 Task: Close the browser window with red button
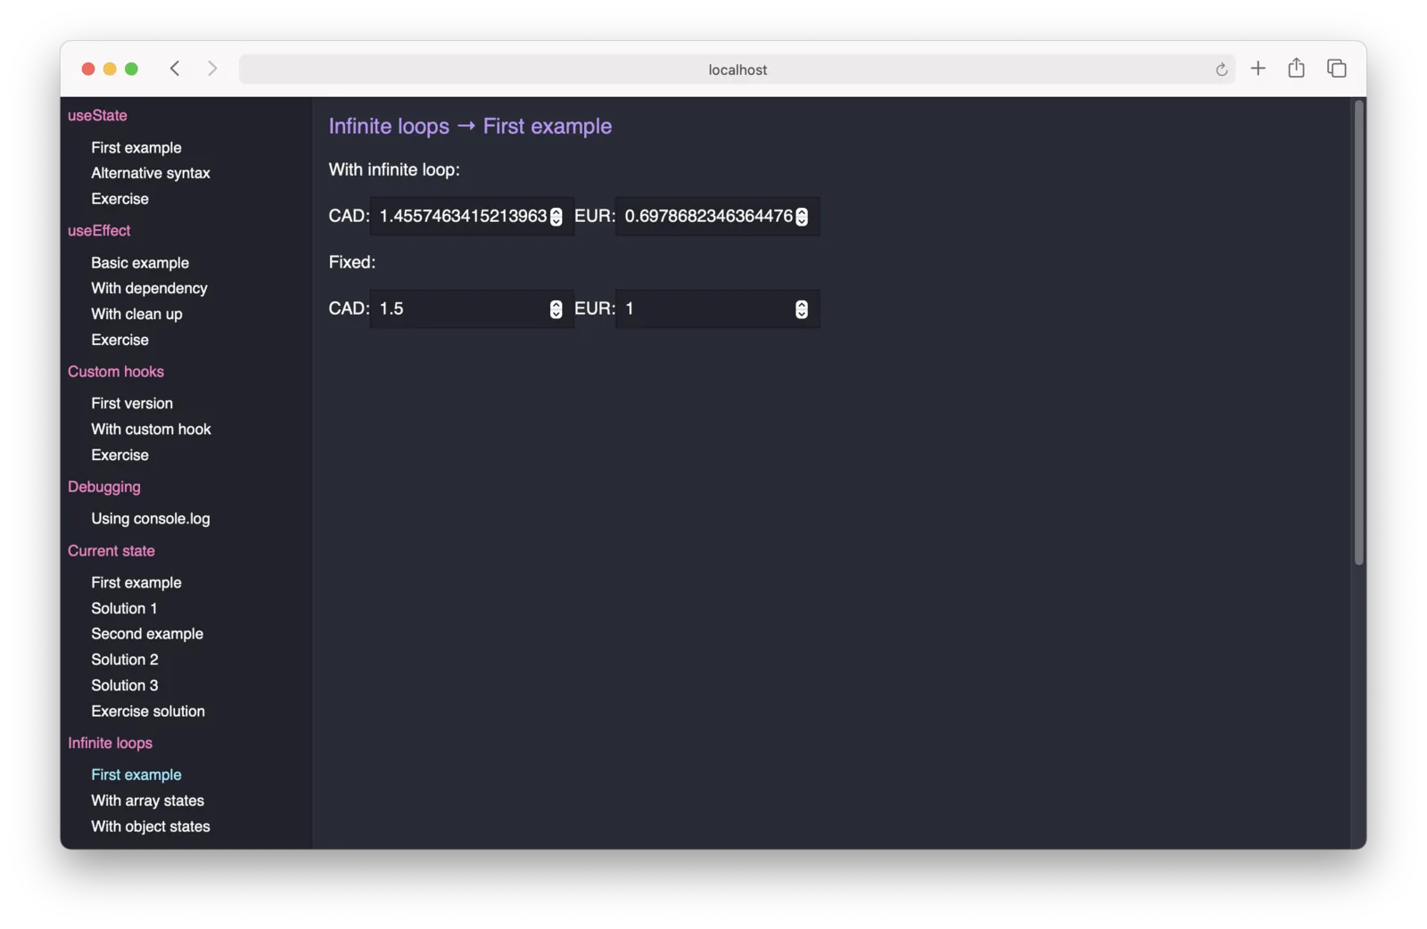click(x=87, y=69)
